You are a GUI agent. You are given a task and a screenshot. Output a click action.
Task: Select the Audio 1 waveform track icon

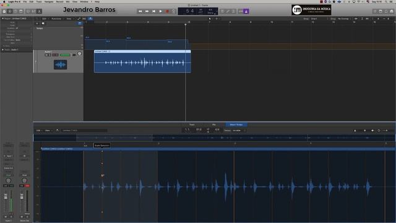pos(61,64)
